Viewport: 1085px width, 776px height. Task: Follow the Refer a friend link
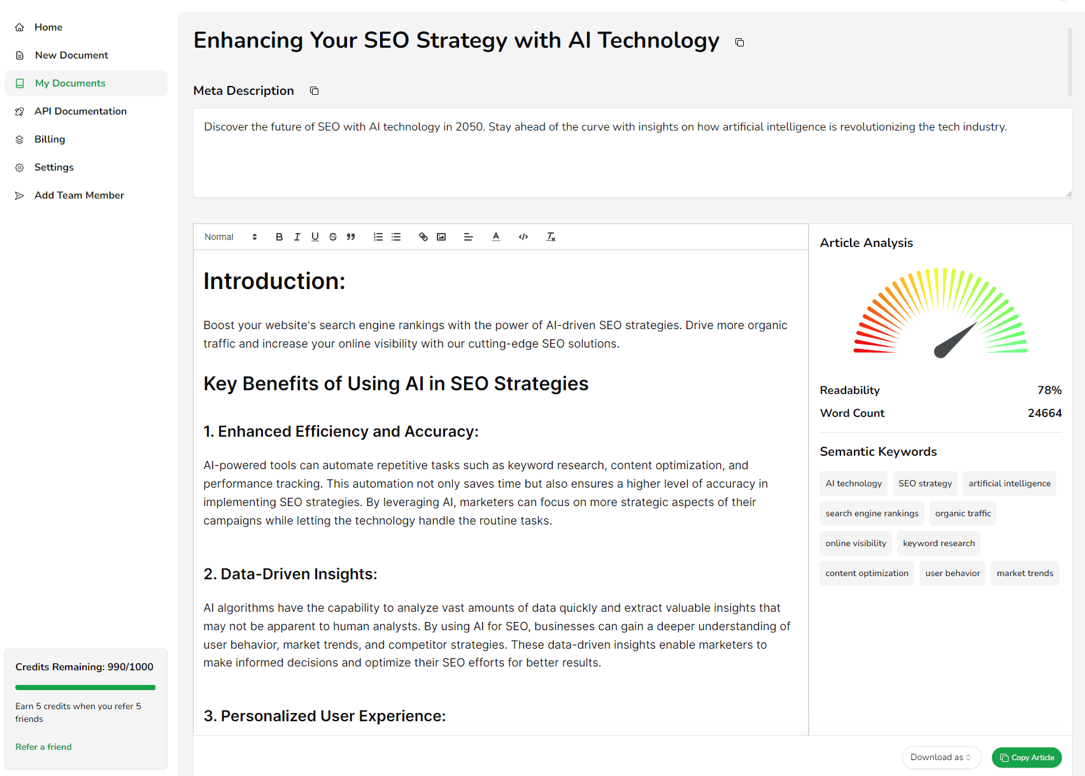coord(43,747)
